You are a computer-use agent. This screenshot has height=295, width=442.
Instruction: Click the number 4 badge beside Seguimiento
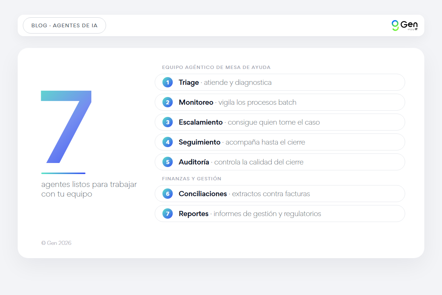click(168, 142)
